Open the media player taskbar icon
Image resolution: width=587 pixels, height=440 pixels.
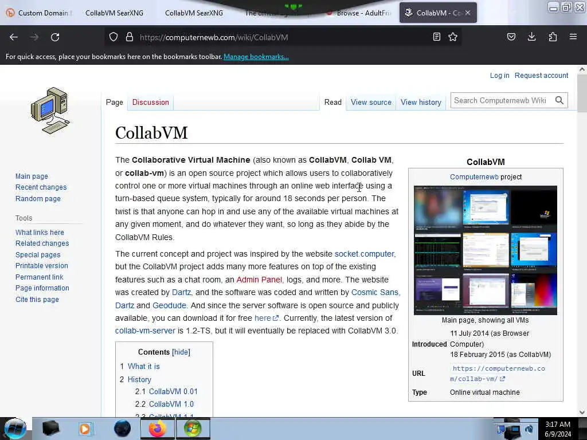(x=85, y=429)
